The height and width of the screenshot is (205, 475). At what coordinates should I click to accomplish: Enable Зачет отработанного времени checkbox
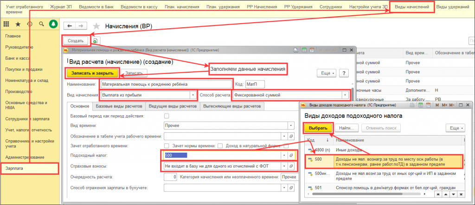tap(167, 146)
